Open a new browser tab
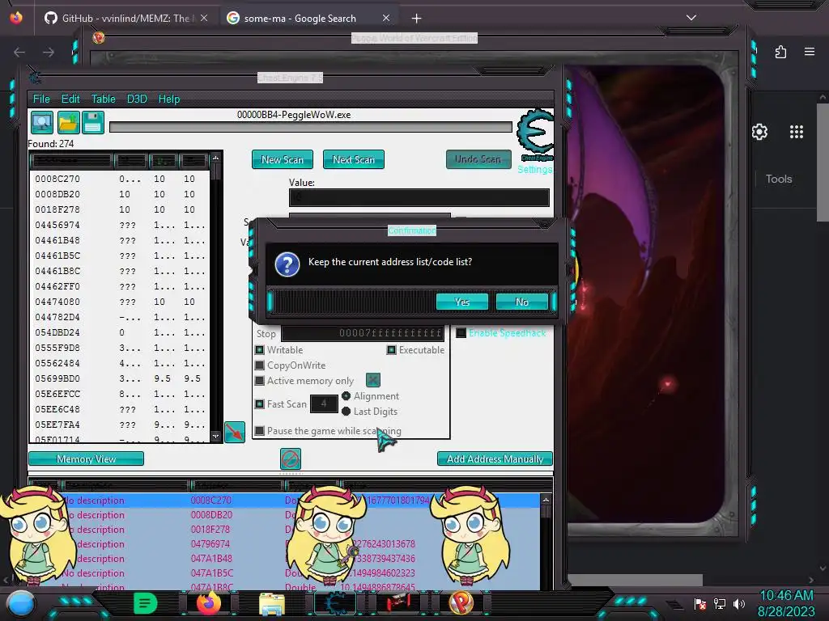Image resolution: width=829 pixels, height=621 pixels. pos(417,19)
